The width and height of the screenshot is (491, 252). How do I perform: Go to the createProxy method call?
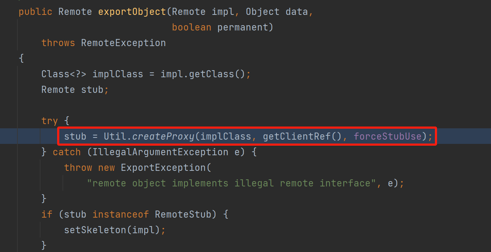click(163, 136)
